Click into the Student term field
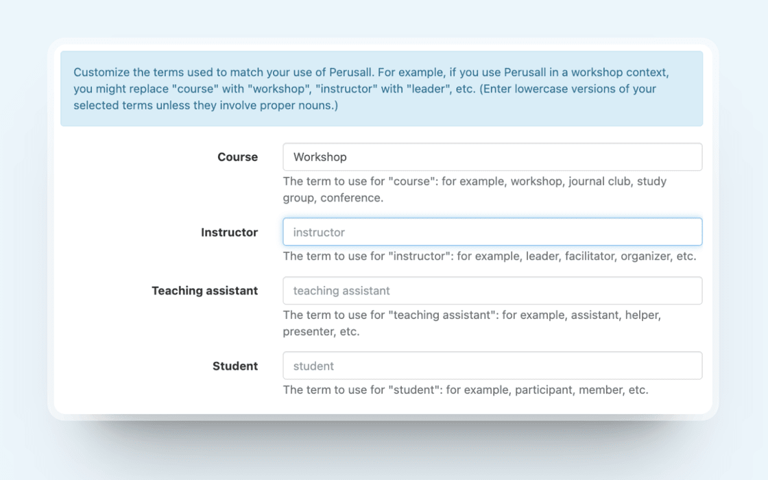 click(492, 366)
